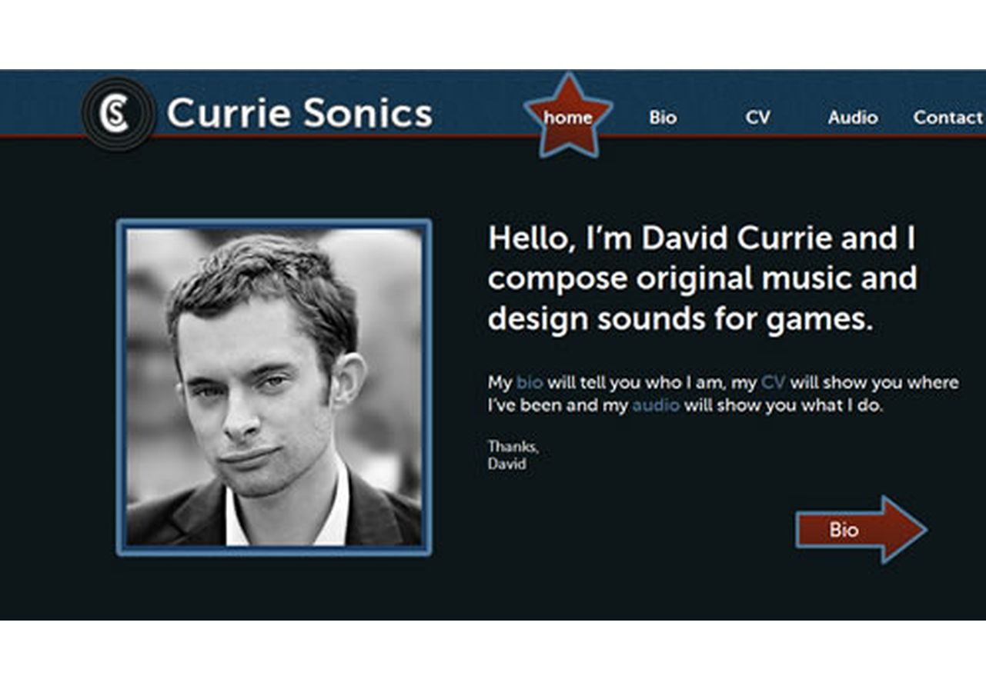Click the 'compose original music and' headline line
This screenshot has width=986, height=689.
point(703,278)
